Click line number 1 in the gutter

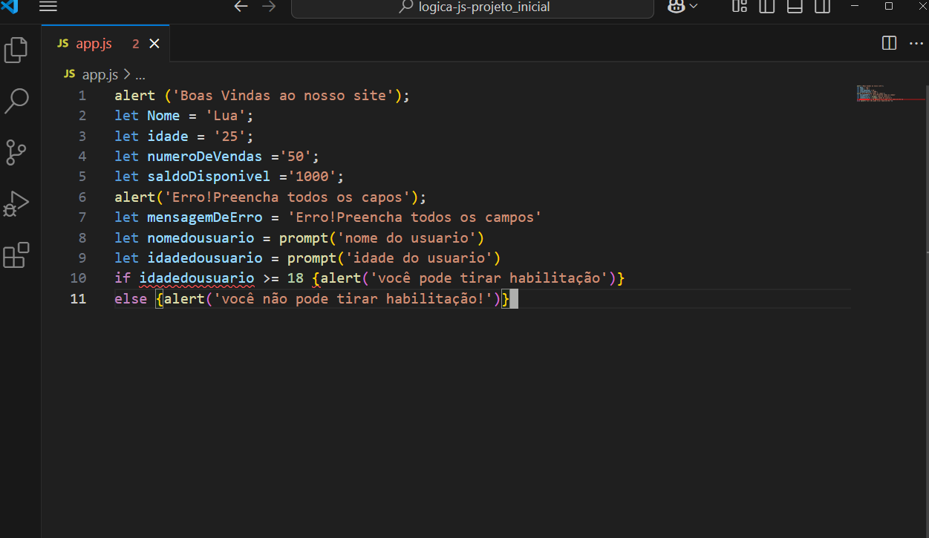click(x=82, y=96)
